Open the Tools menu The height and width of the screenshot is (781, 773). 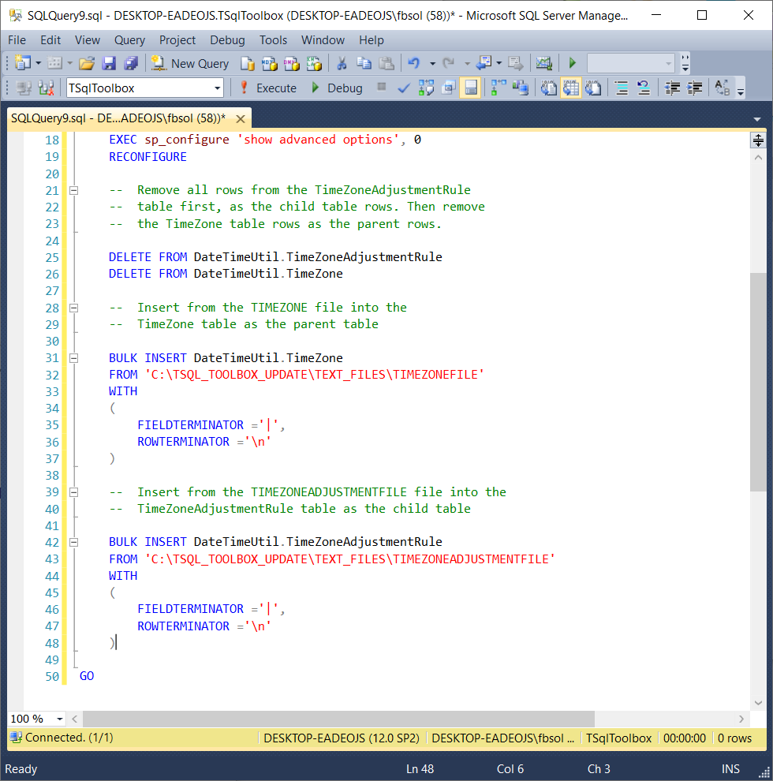273,40
